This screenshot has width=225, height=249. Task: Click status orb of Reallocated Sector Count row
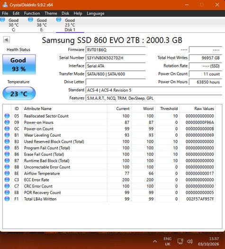tap(7, 116)
